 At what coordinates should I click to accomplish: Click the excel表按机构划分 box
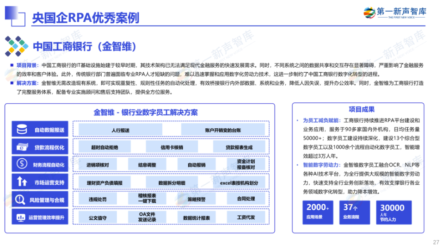[239, 182]
